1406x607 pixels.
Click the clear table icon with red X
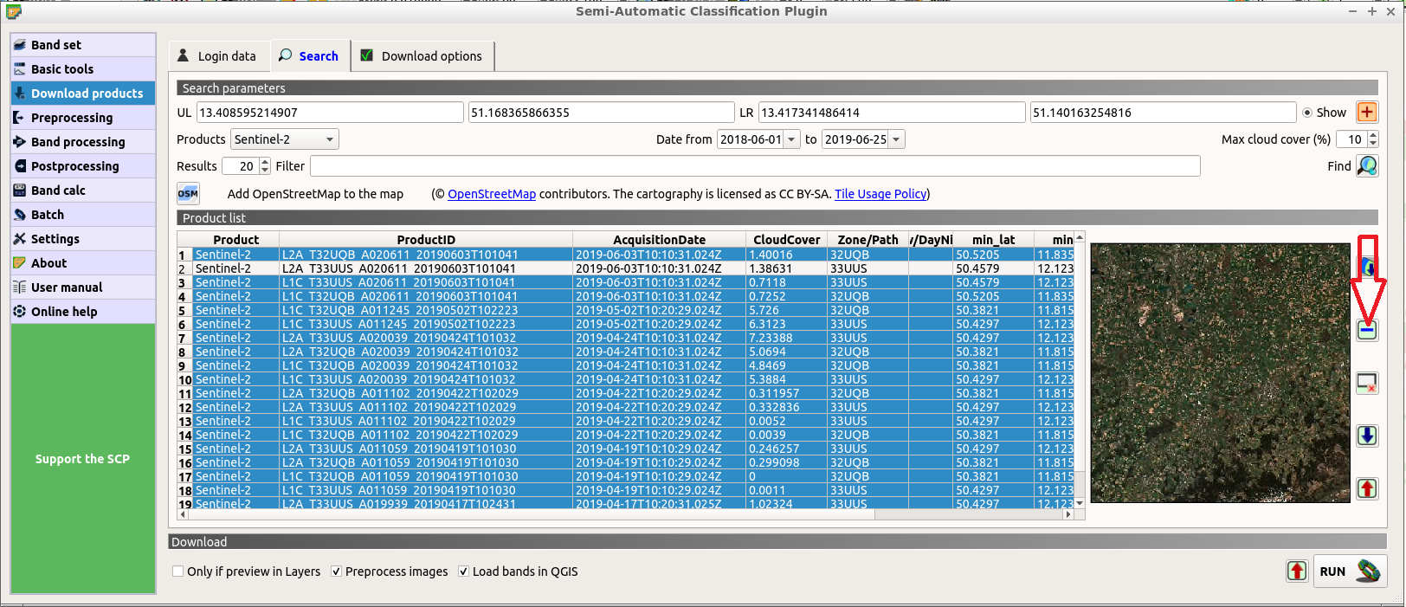pos(1367,383)
